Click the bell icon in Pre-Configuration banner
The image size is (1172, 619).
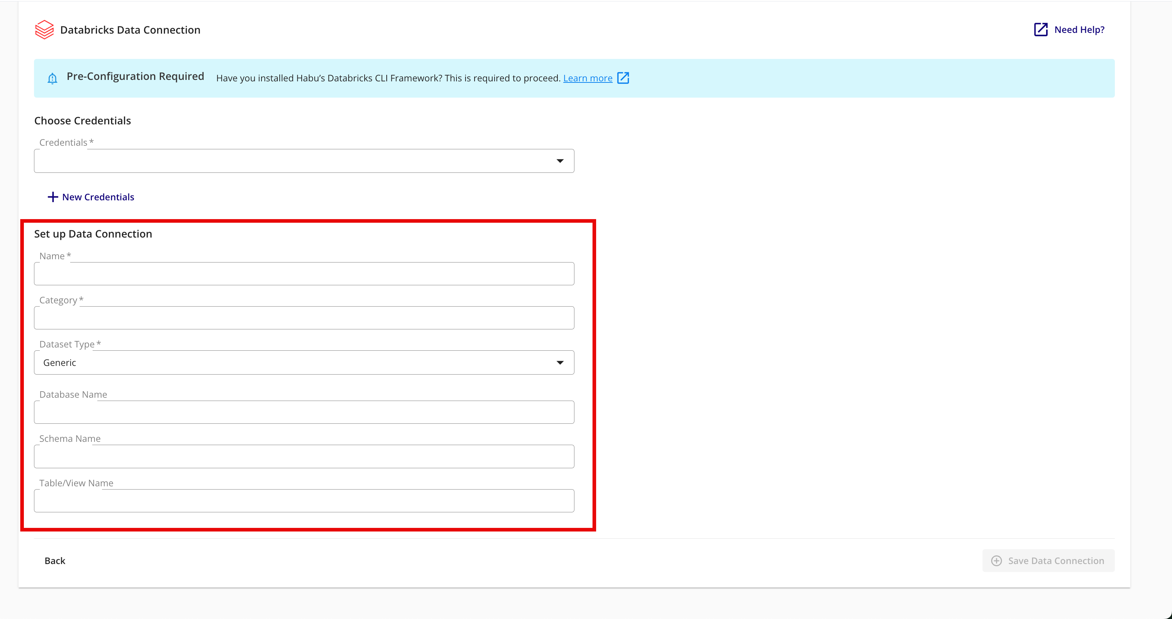pyautogui.click(x=52, y=78)
